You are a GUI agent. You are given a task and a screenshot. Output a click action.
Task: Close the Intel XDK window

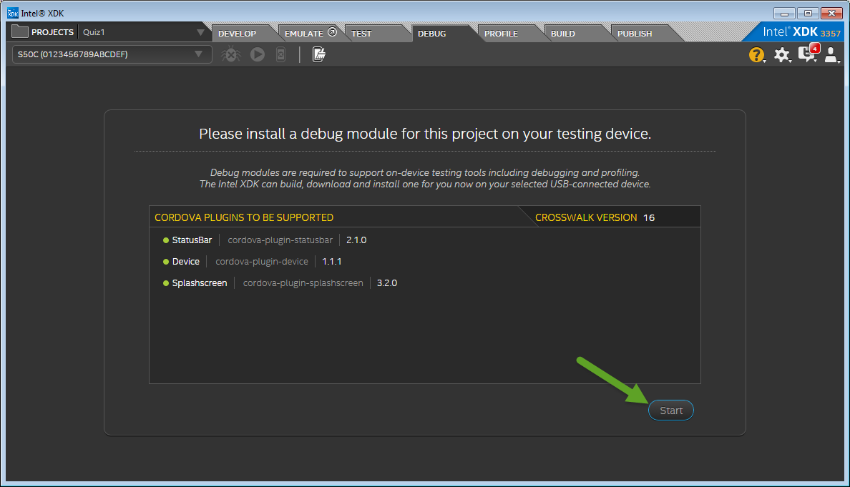[x=831, y=14]
